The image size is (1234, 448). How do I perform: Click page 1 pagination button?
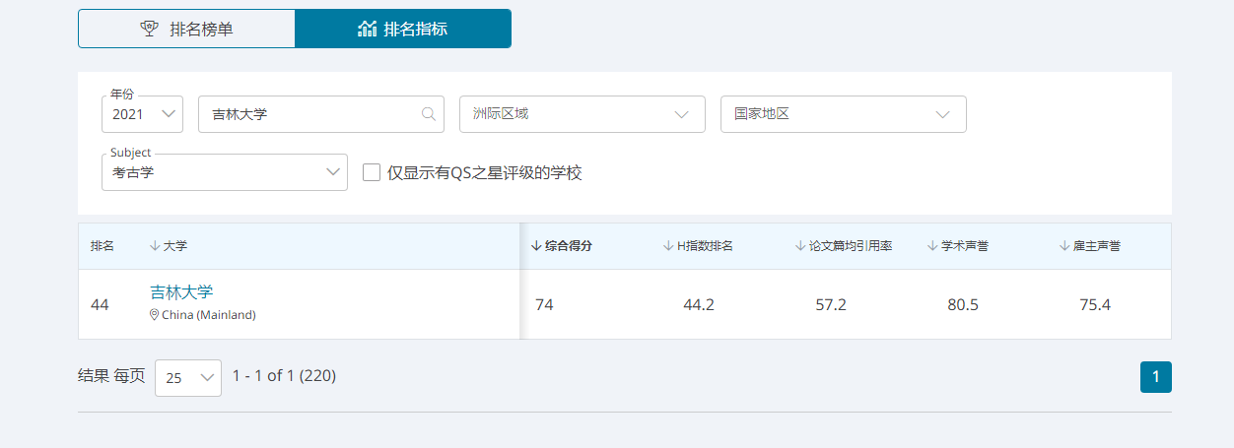click(1155, 377)
